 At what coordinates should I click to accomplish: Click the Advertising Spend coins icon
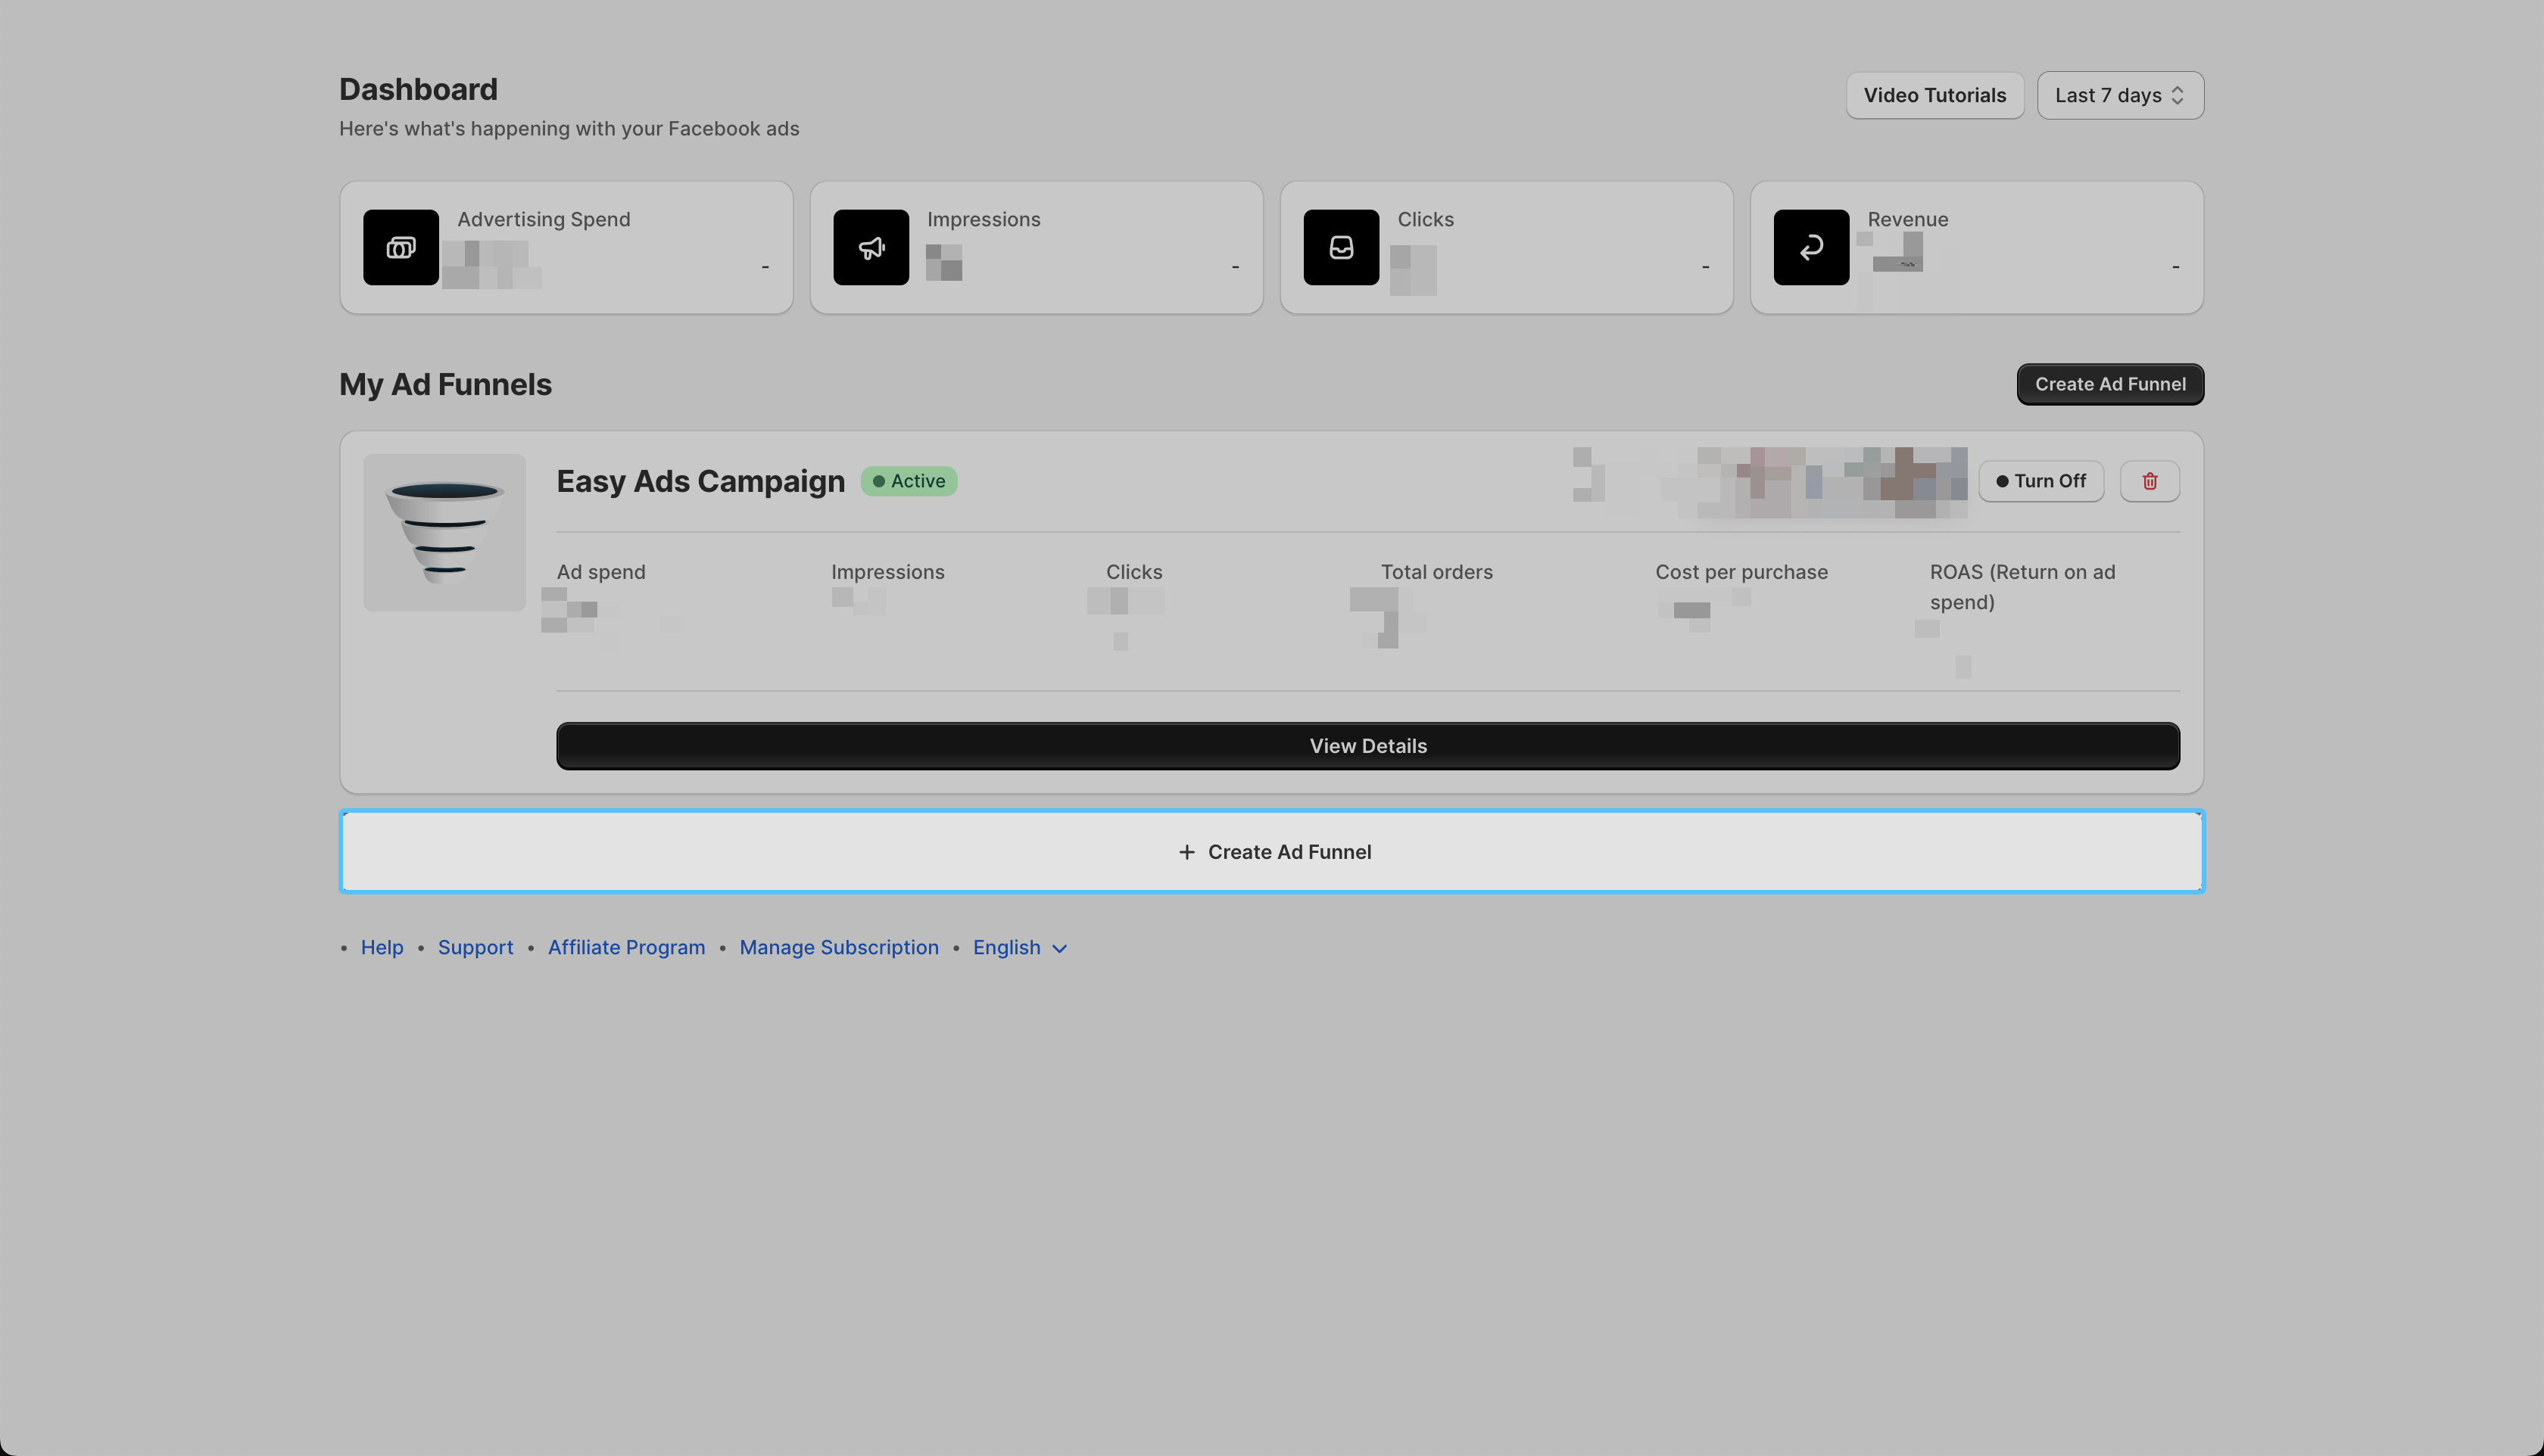(401, 247)
